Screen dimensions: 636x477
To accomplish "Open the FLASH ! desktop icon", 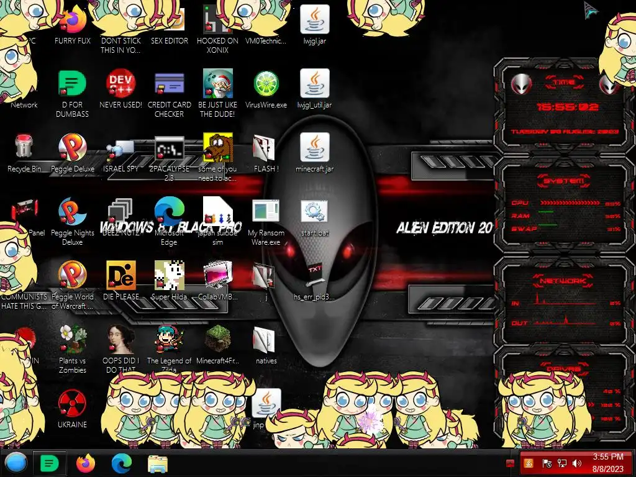I will tap(265, 148).
